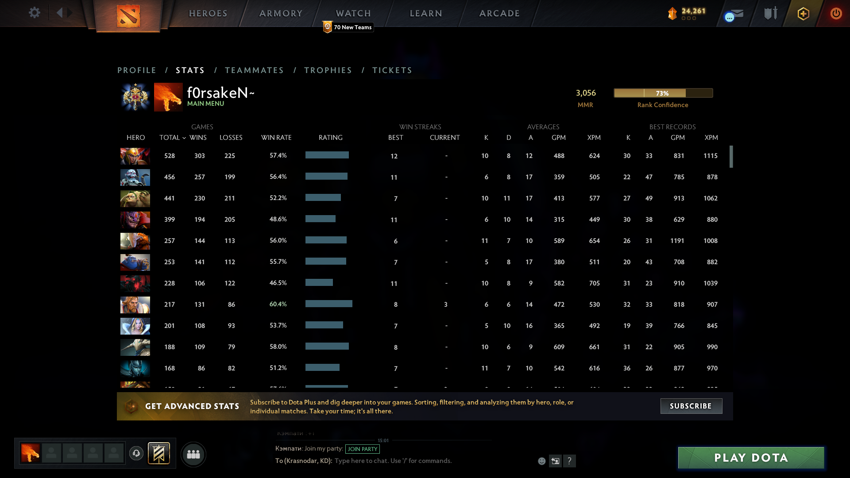Screen dimensions: 850x478
Task: Toggle the emoji picker in chat
Action: click(541, 461)
